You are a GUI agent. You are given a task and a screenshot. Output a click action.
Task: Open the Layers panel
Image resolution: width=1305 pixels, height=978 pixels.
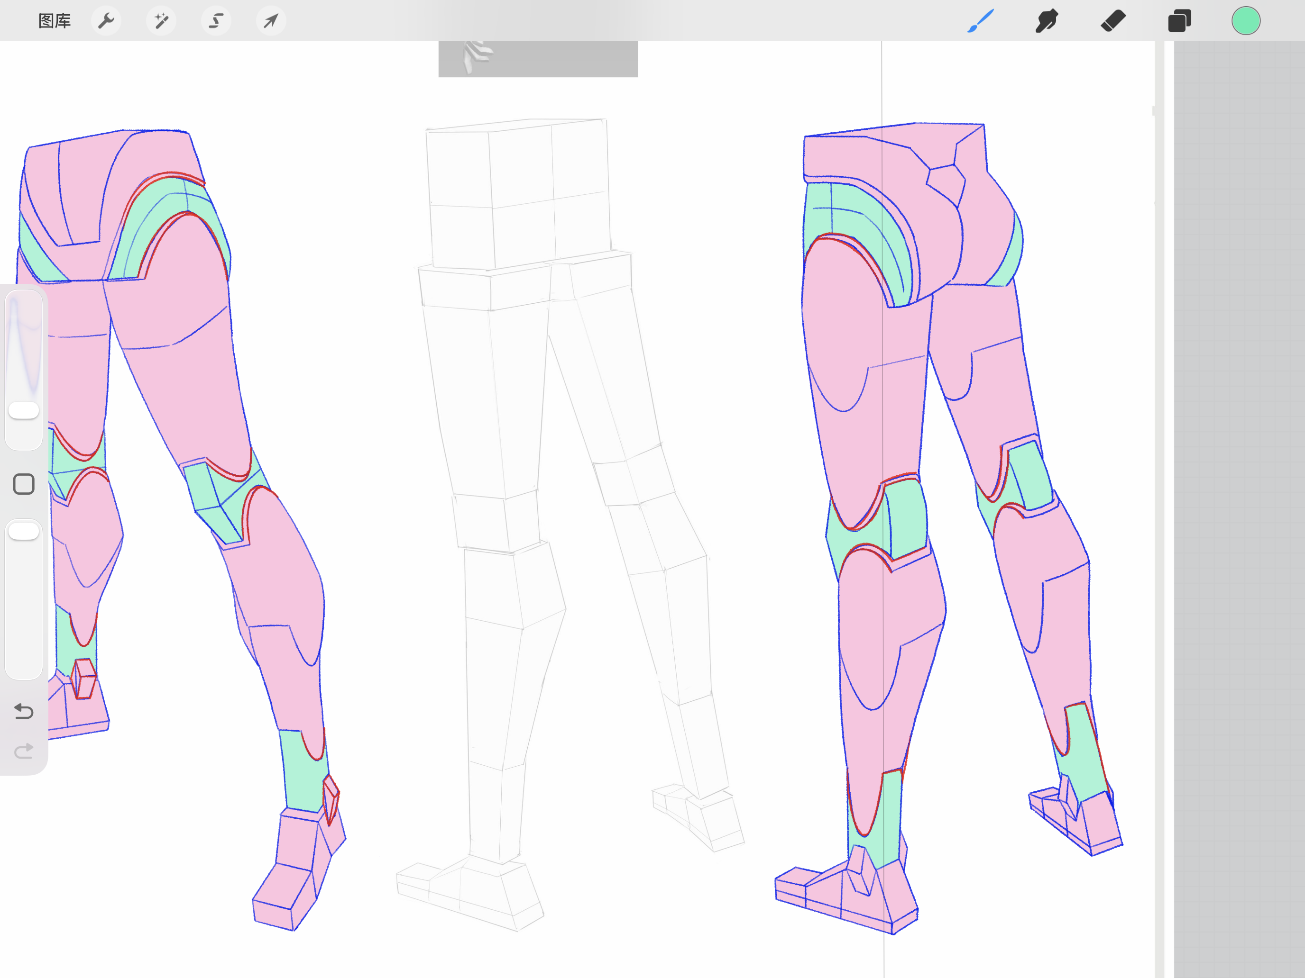(1179, 21)
